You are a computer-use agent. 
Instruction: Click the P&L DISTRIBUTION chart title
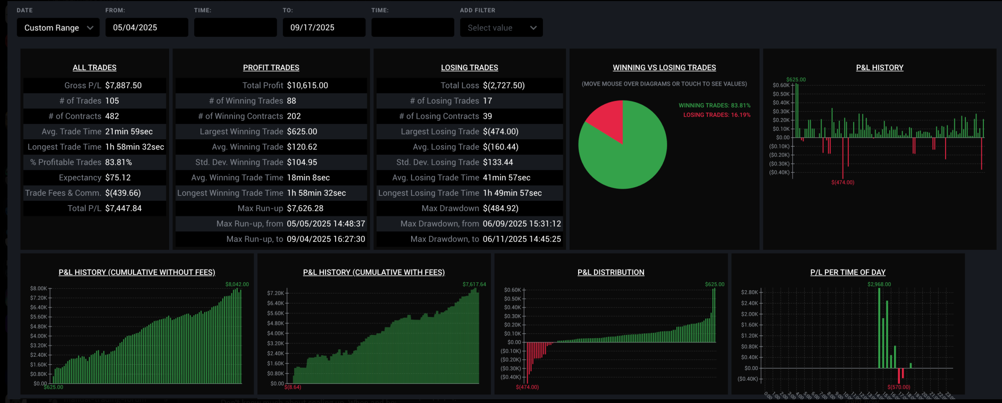coord(611,272)
